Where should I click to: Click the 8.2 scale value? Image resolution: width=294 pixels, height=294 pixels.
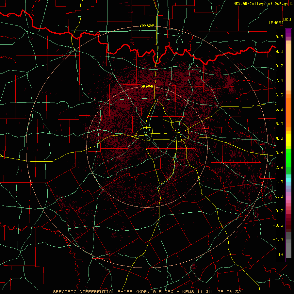[279, 66]
